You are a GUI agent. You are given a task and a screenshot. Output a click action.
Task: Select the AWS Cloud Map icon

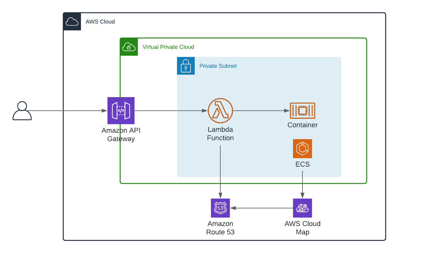pyautogui.click(x=302, y=208)
